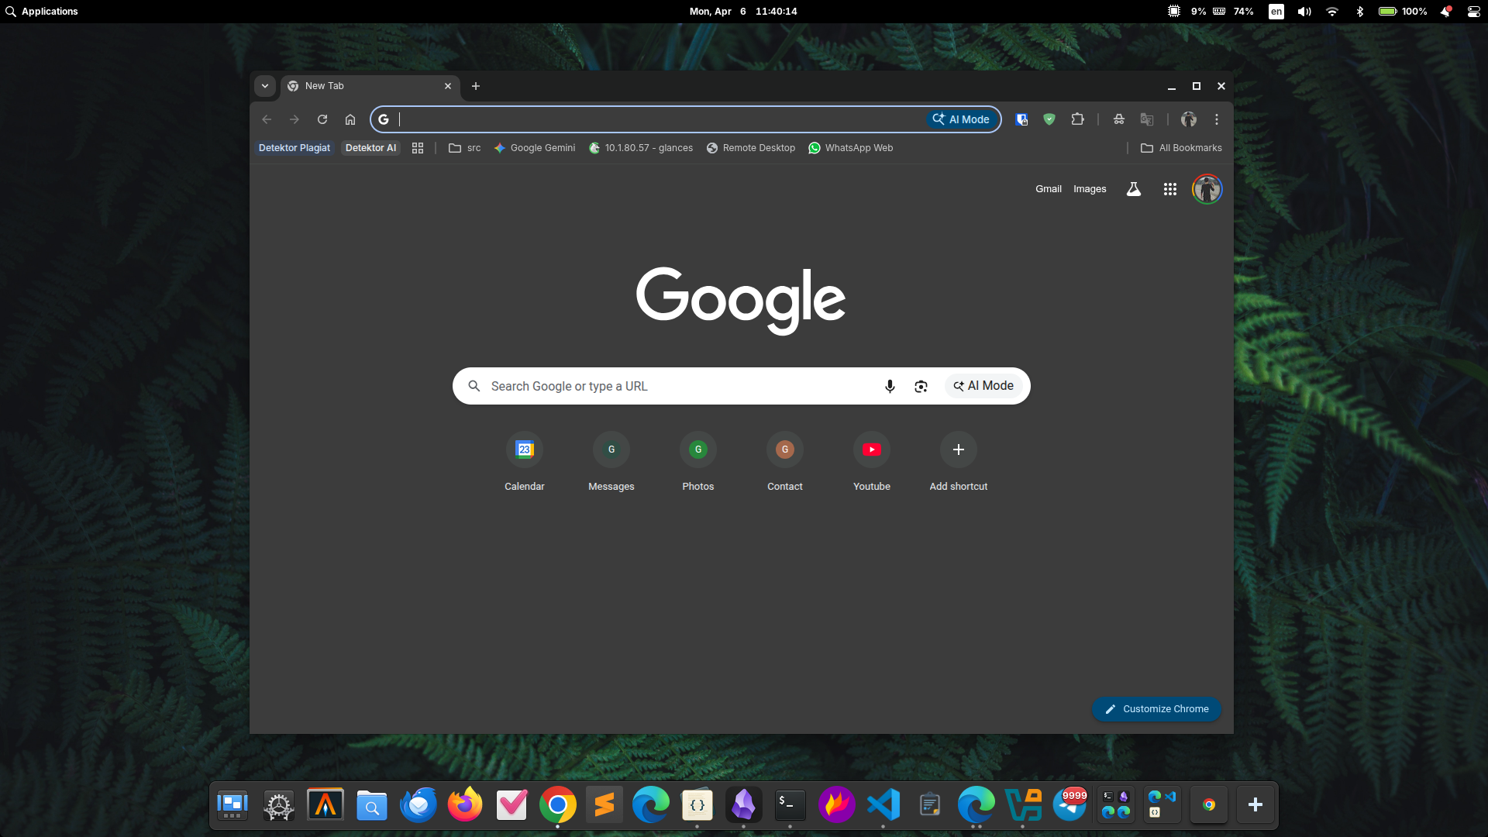Open the Extensions puzzle icon
Viewport: 1488px width, 837px height.
pyautogui.click(x=1077, y=119)
